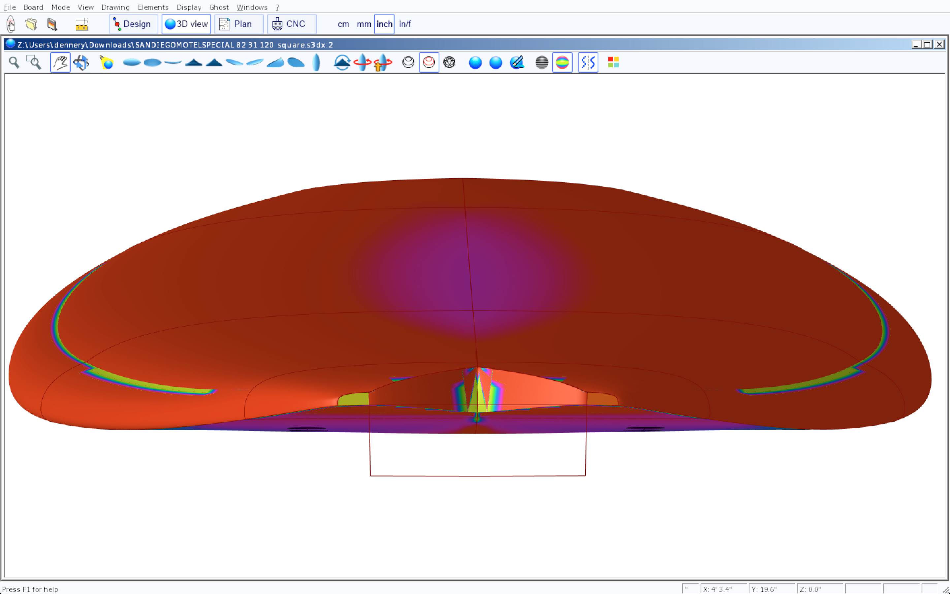
Task: Click the striped zebra sphere rendering icon
Action: pos(542,62)
